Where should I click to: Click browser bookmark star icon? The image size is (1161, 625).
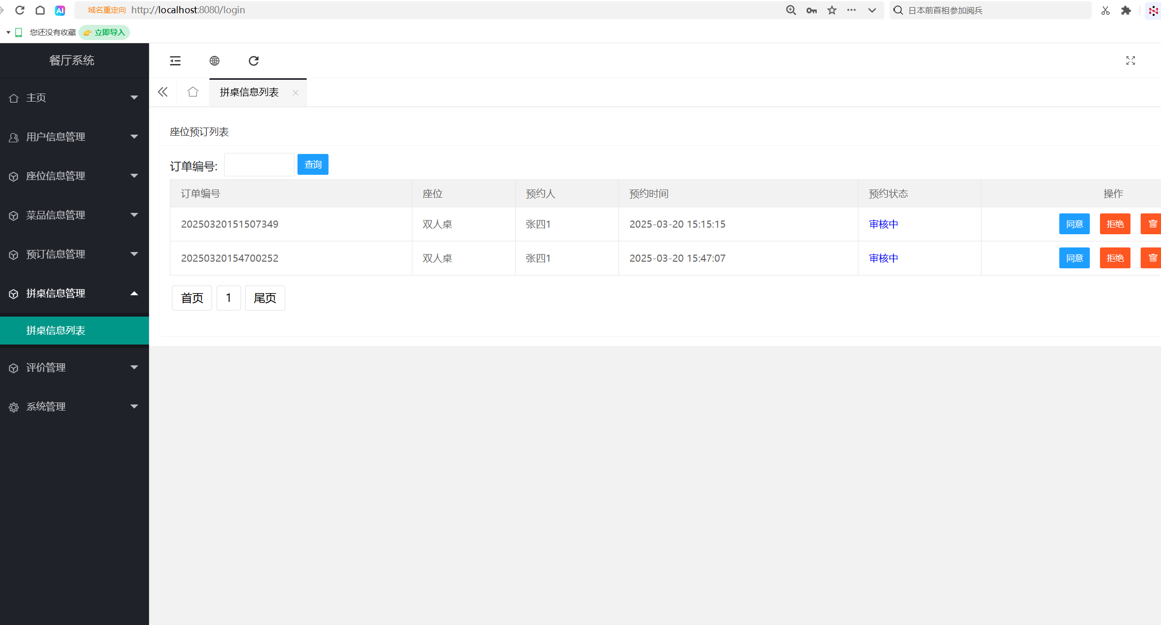coord(832,10)
